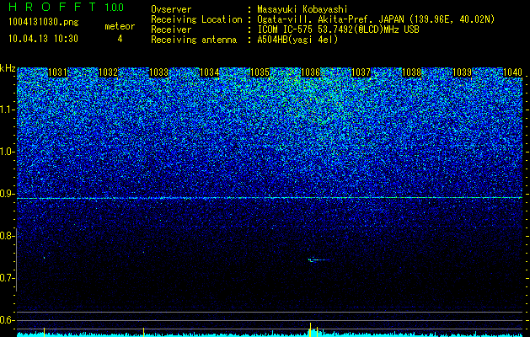Click the 'Receiving Location' field label
The height and width of the screenshot is (337, 530).
(x=196, y=19)
